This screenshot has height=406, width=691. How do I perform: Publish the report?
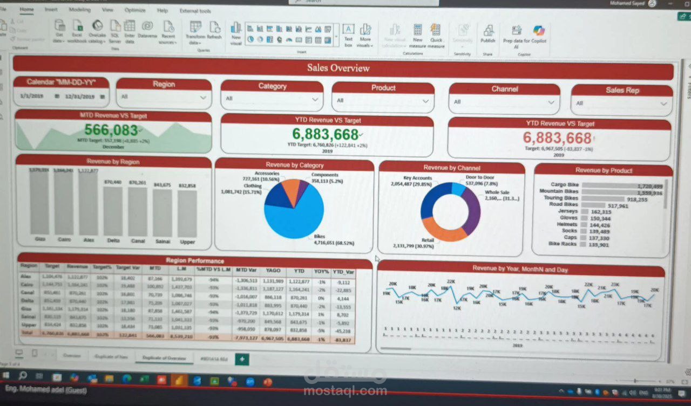488,33
